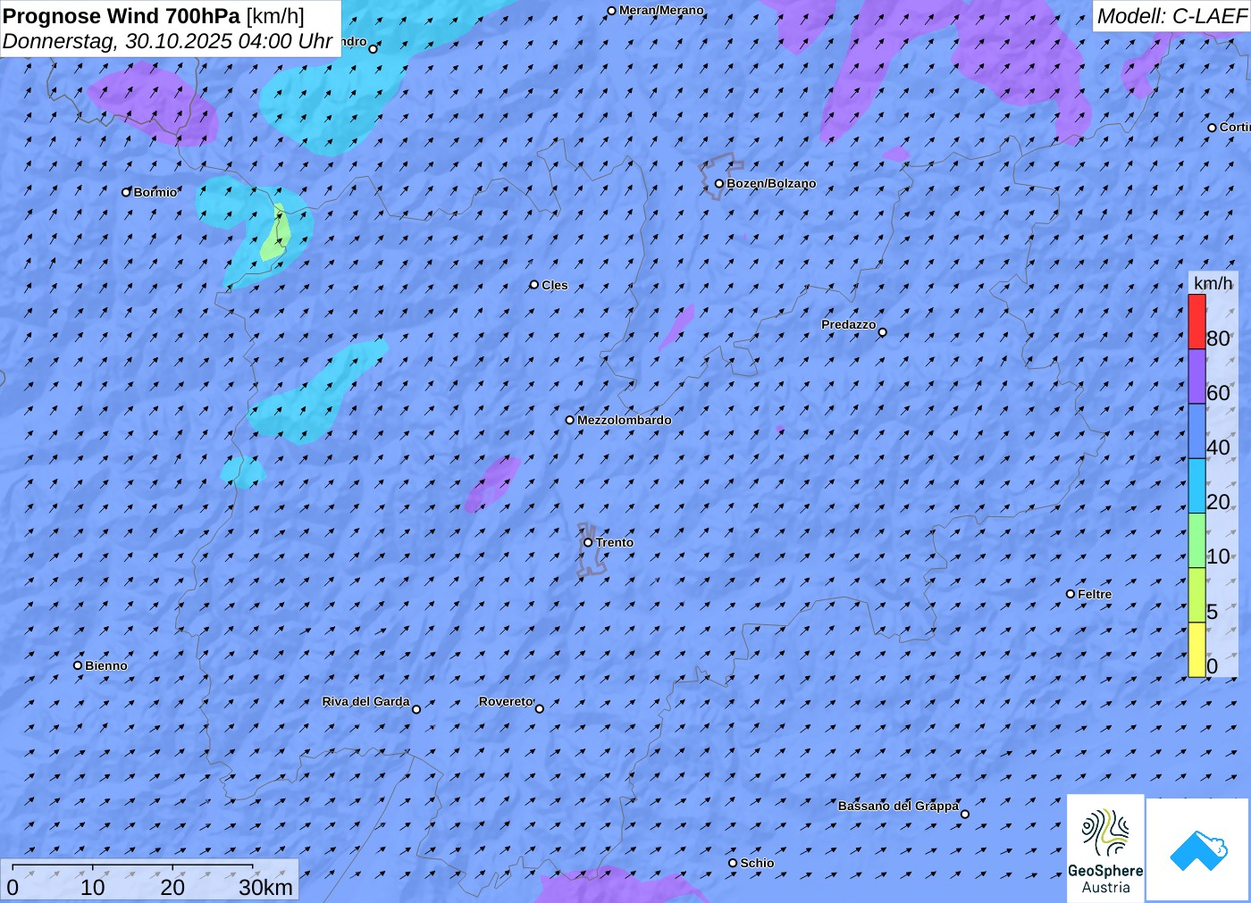Click the yellow 0–5 km/h legend swatch
The height and width of the screenshot is (903, 1251).
1196,649
